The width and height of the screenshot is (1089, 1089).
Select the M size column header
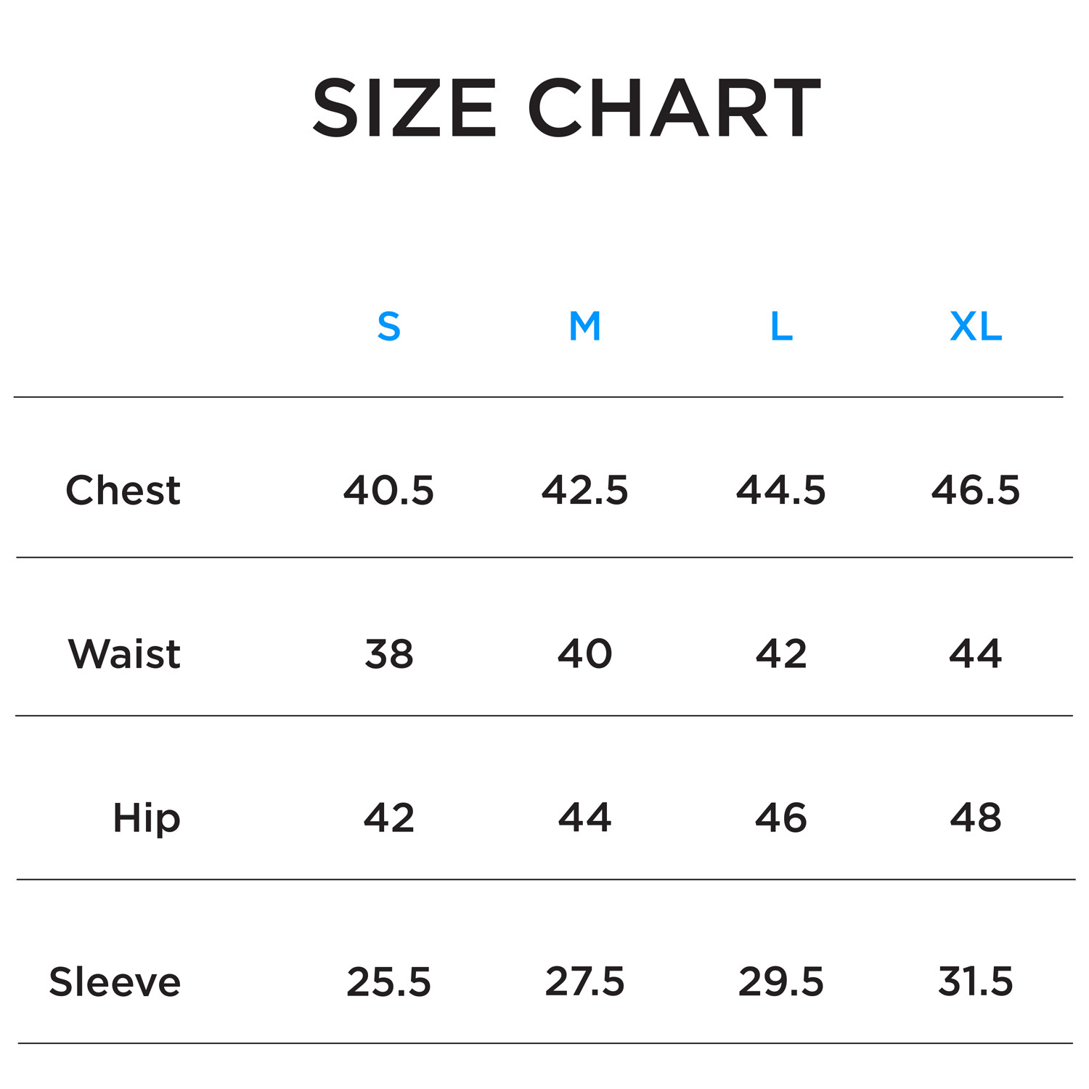585,327
